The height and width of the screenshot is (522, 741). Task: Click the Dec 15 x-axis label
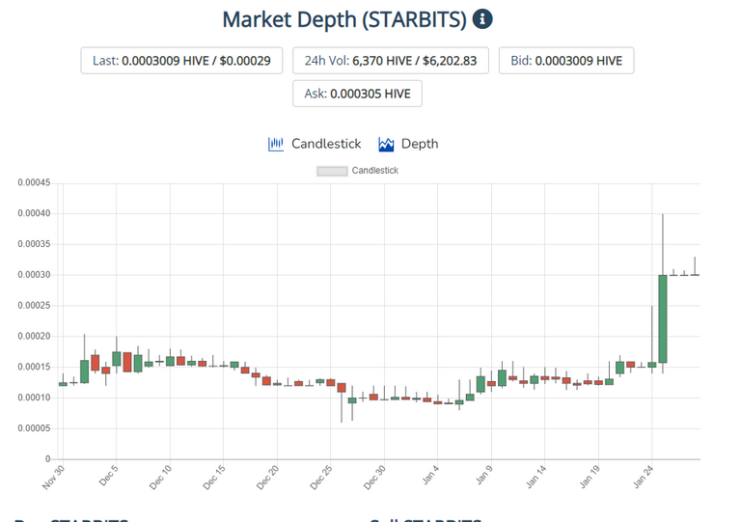(214, 477)
